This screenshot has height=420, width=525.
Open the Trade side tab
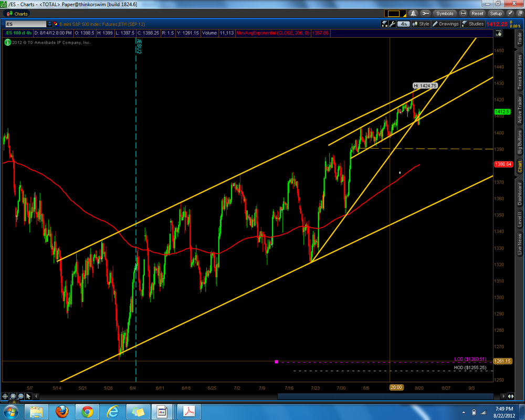pos(520,39)
